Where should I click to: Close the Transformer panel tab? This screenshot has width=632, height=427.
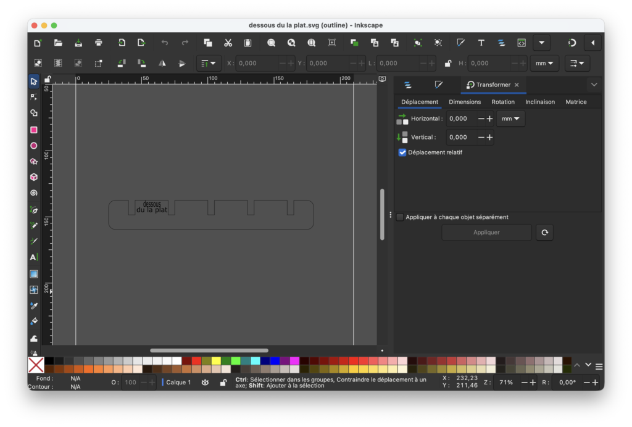coord(517,85)
